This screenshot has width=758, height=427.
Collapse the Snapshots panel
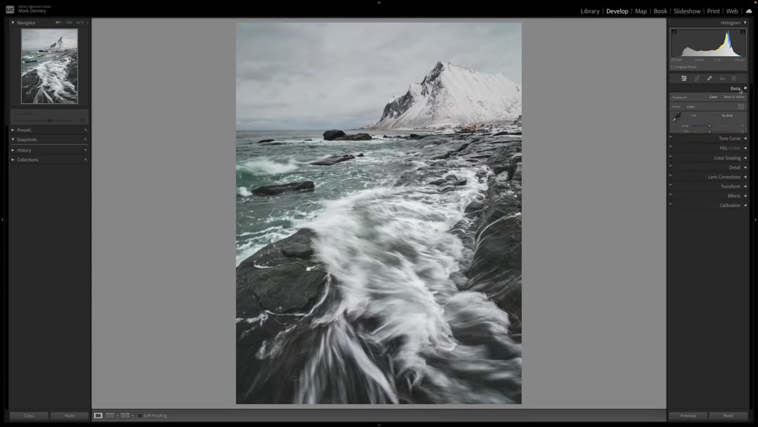point(13,140)
